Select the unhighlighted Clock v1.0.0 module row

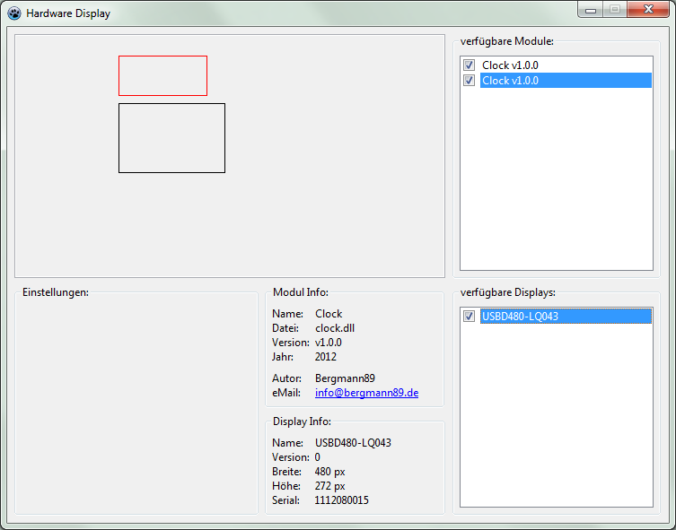click(566, 65)
